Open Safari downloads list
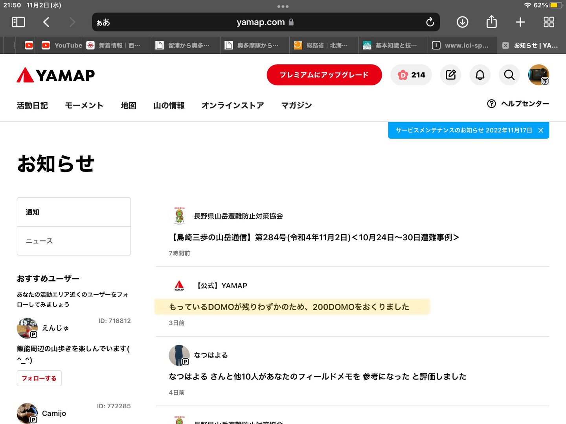The height and width of the screenshot is (424, 566). coord(462,22)
